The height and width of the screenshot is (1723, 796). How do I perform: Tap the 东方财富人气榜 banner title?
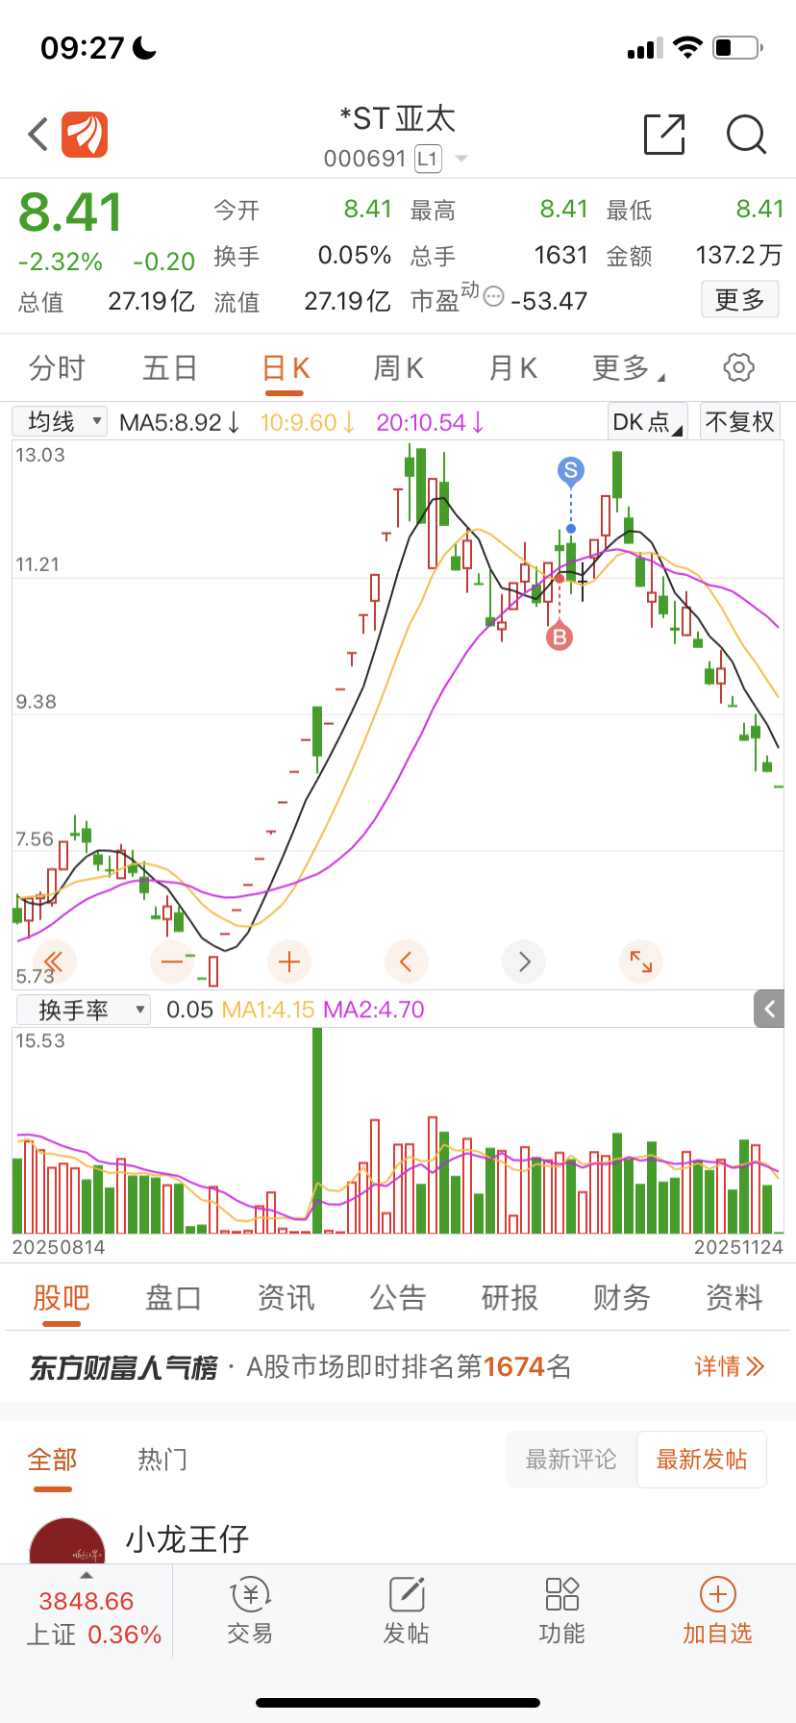123,1367
